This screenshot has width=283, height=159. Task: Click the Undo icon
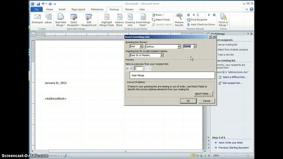pyautogui.click(x=43, y=4)
